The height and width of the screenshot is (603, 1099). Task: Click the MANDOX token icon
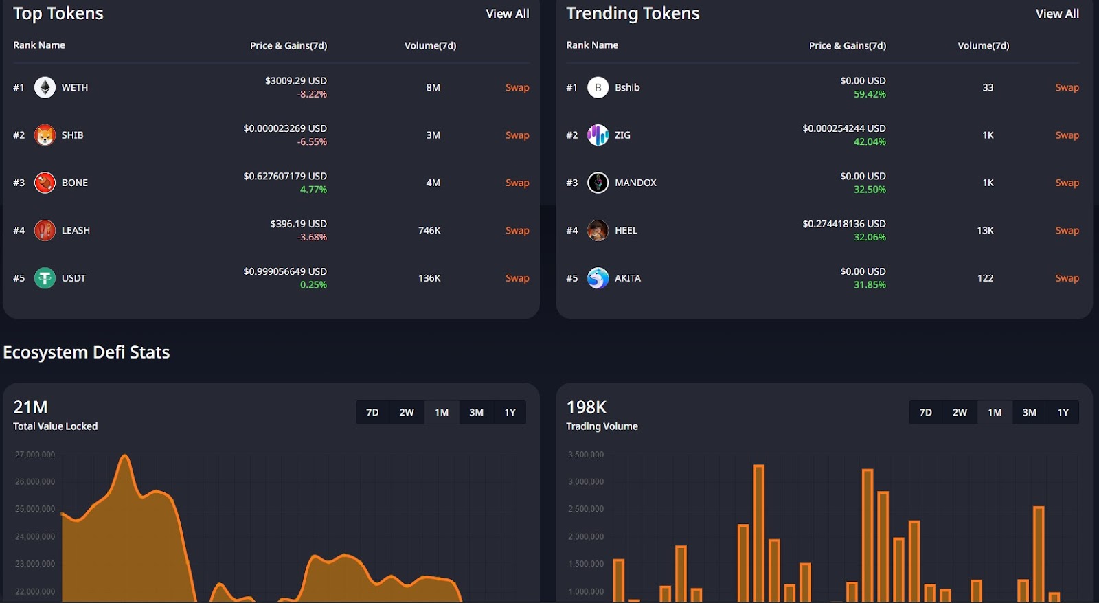click(598, 183)
